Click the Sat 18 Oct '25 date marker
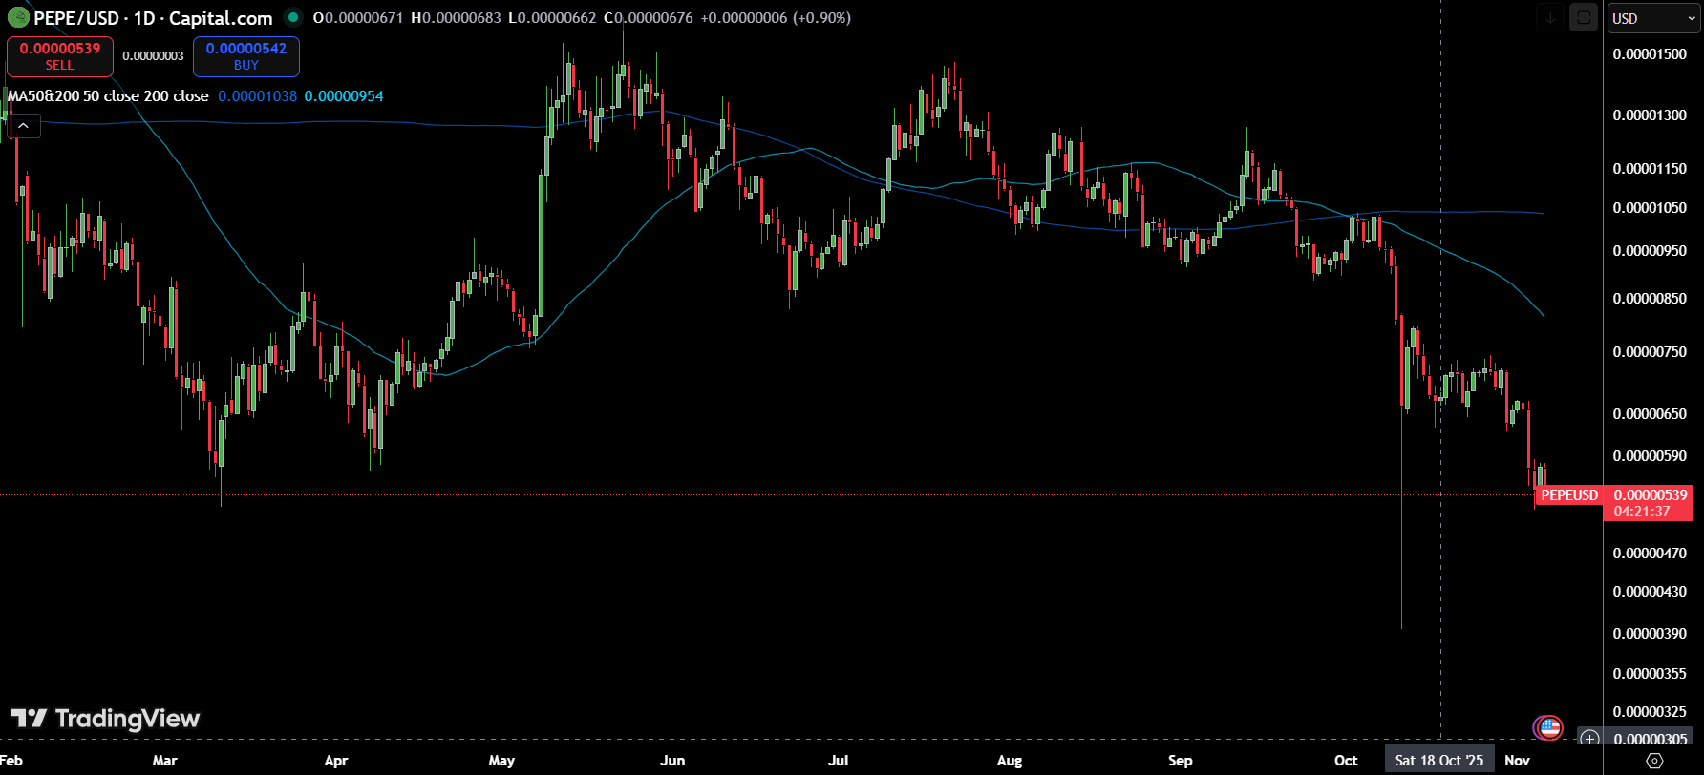This screenshot has width=1704, height=775. (1438, 761)
